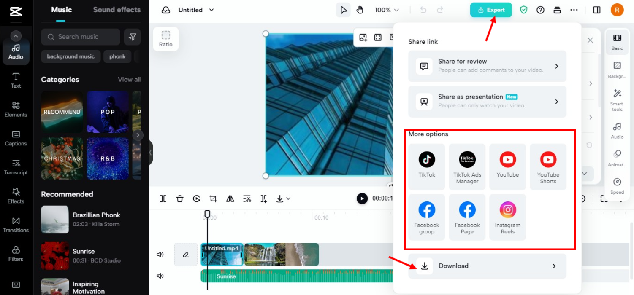
Task: Share video to Instagram Reels
Action: tap(508, 217)
